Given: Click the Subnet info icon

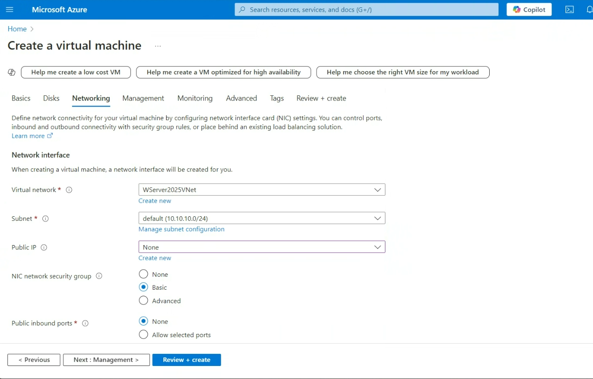Looking at the screenshot, I should point(46,219).
